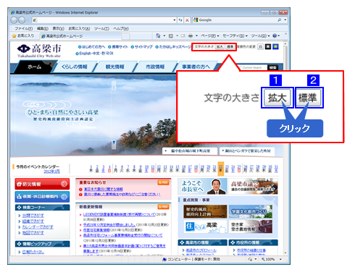Image resolution: width=355 pixels, height=272 pixels.
Task: Open the たかはしキッズページ link
Action: tap(173, 47)
